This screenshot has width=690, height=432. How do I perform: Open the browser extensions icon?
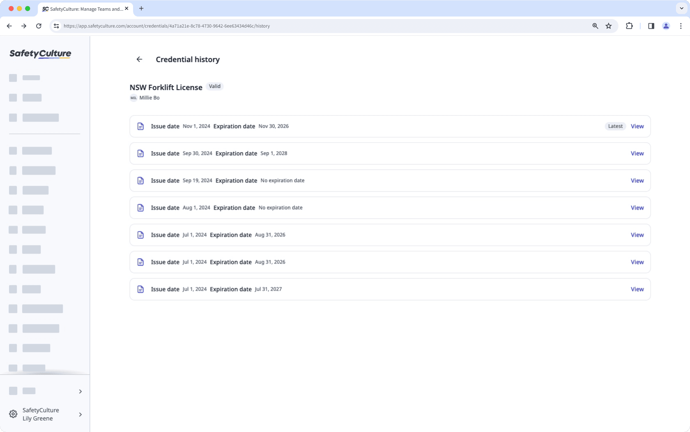[x=629, y=26]
